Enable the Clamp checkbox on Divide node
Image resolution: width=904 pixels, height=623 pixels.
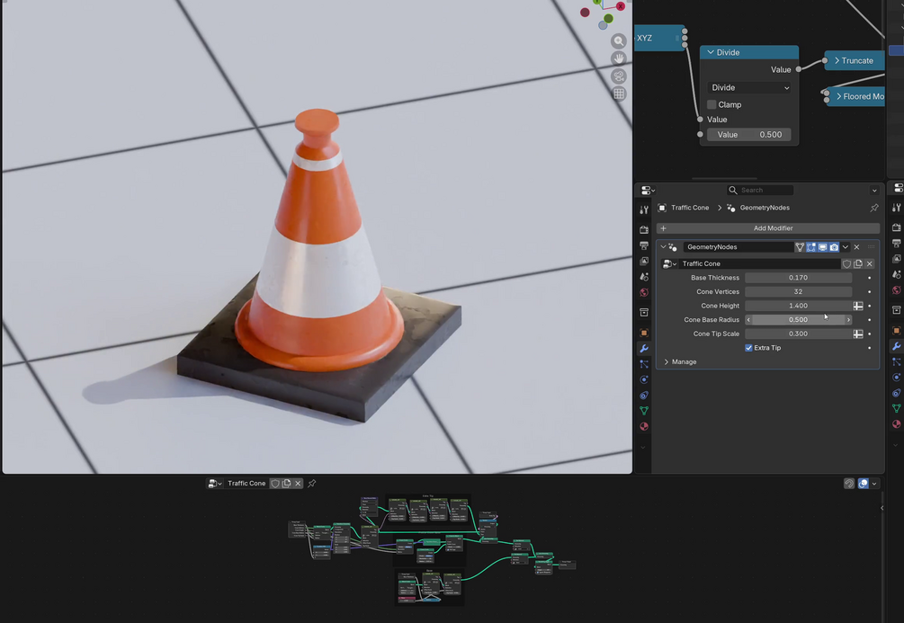point(712,104)
